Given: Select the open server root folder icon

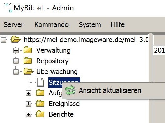Looking at the screenshot, I should coord(16,39).
